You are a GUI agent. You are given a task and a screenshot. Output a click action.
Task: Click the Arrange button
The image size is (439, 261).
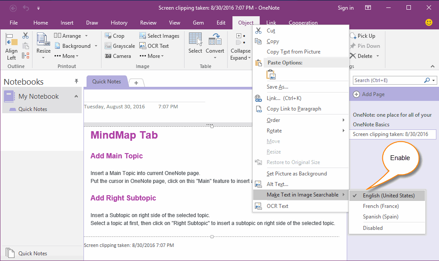68,36
